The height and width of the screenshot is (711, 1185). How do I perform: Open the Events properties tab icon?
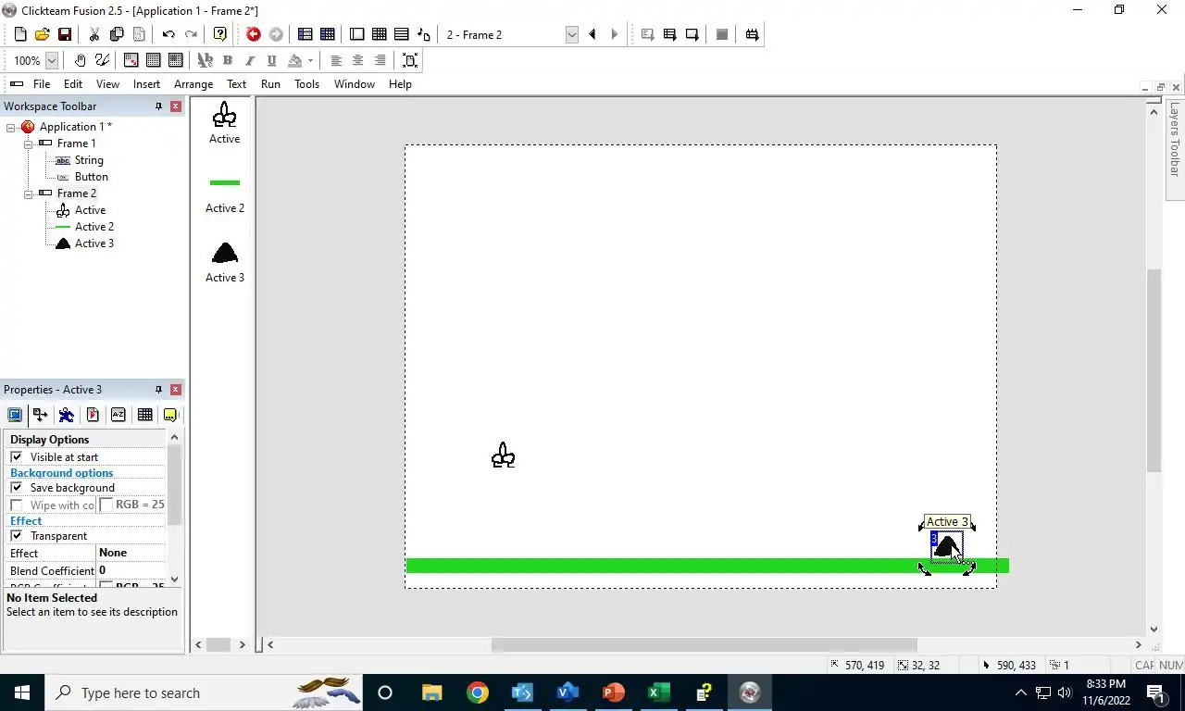(x=144, y=415)
